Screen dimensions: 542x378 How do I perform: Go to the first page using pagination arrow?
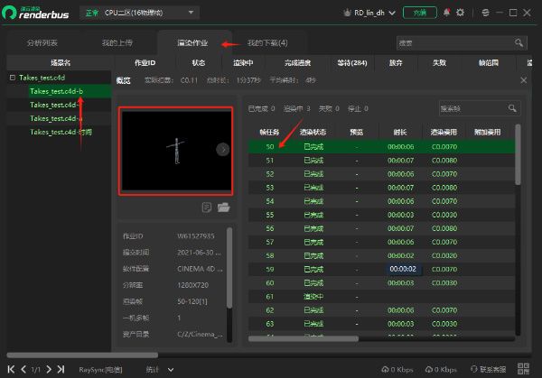coord(11,370)
